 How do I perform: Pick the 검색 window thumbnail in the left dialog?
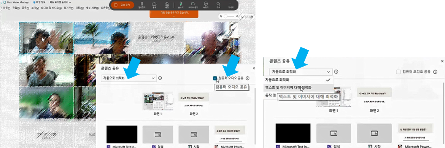[x=158, y=134]
